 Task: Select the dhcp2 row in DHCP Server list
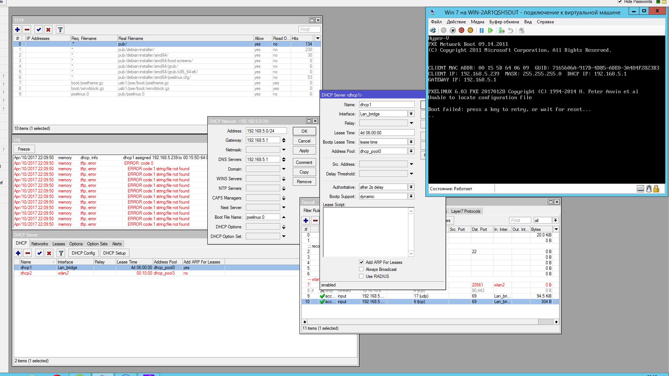157,273
